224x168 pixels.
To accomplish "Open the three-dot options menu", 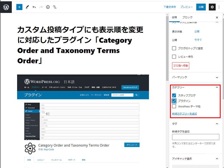I will coord(219,7).
